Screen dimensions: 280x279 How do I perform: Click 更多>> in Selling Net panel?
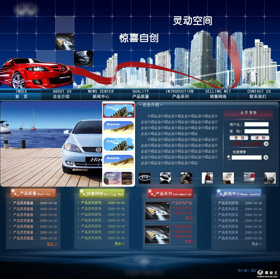coord(120,244)
